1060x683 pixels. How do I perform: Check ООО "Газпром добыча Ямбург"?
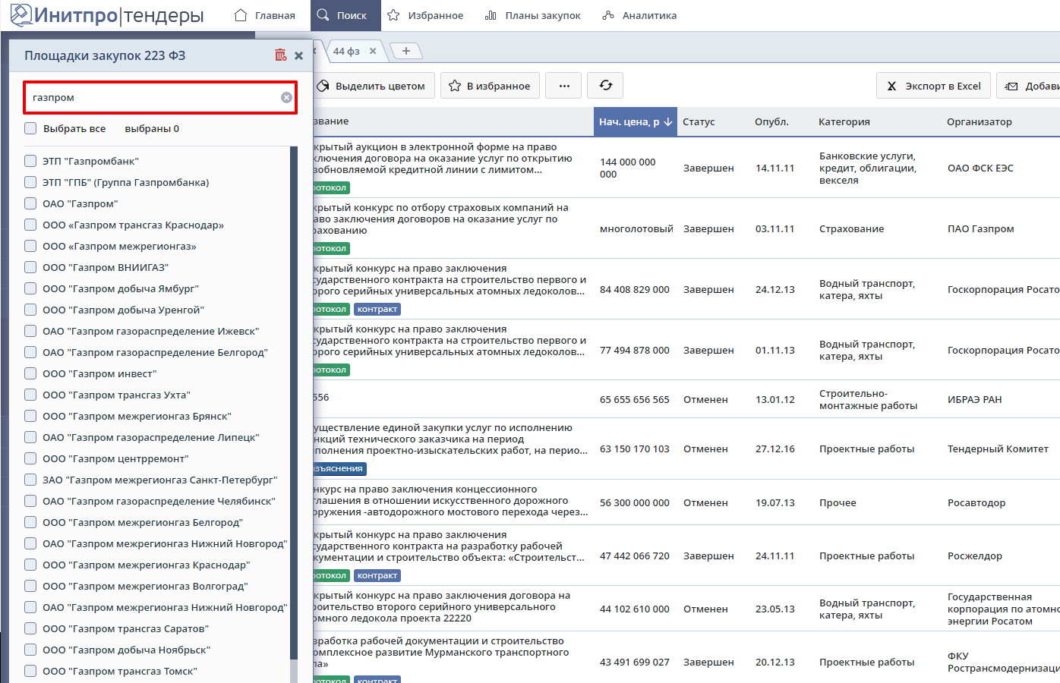coord(30,288)
